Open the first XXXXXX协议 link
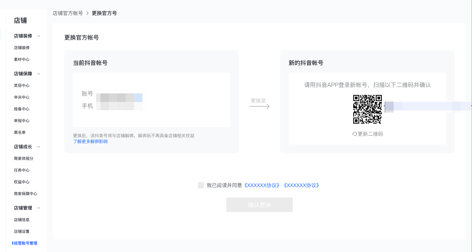The height and width of the screenshot is (252, 472). (x=263, y=186)
